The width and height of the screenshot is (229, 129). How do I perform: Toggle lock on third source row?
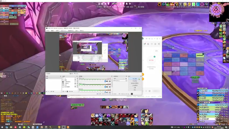point(77,82)
